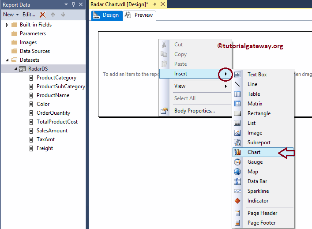Screen dimensions: 312x229
Task: Close the Radar Chart.rdl document tab
Action: point(163,4)
